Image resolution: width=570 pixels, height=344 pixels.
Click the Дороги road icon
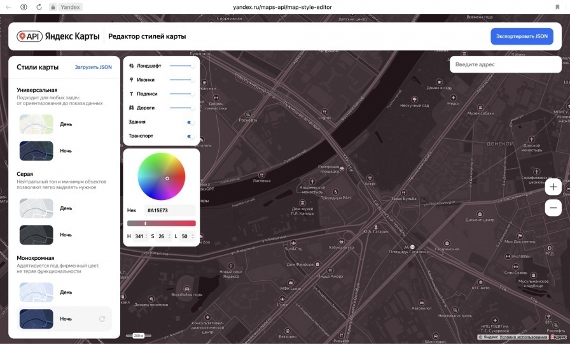tap(131, 108)
